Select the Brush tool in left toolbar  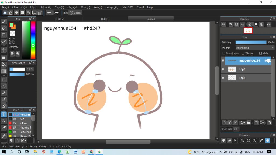coord(4,22)
